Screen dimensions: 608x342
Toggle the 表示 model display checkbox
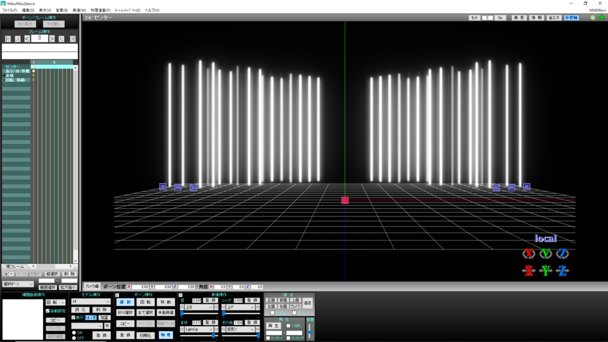point(73,317)
